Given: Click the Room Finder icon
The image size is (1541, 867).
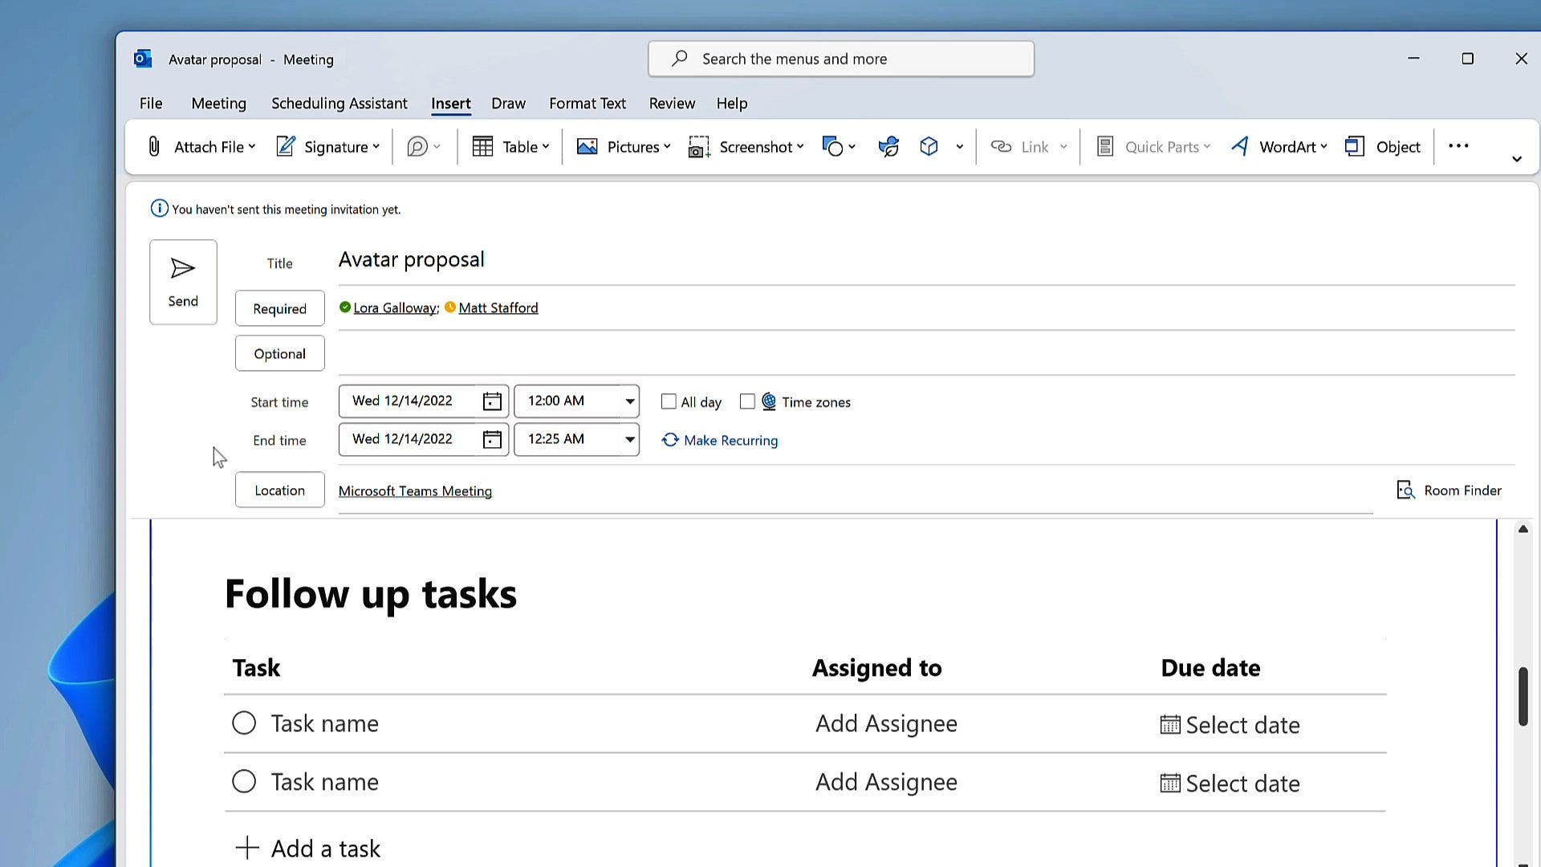Looking at the screenshot, I should click(x=1405, y=490).
